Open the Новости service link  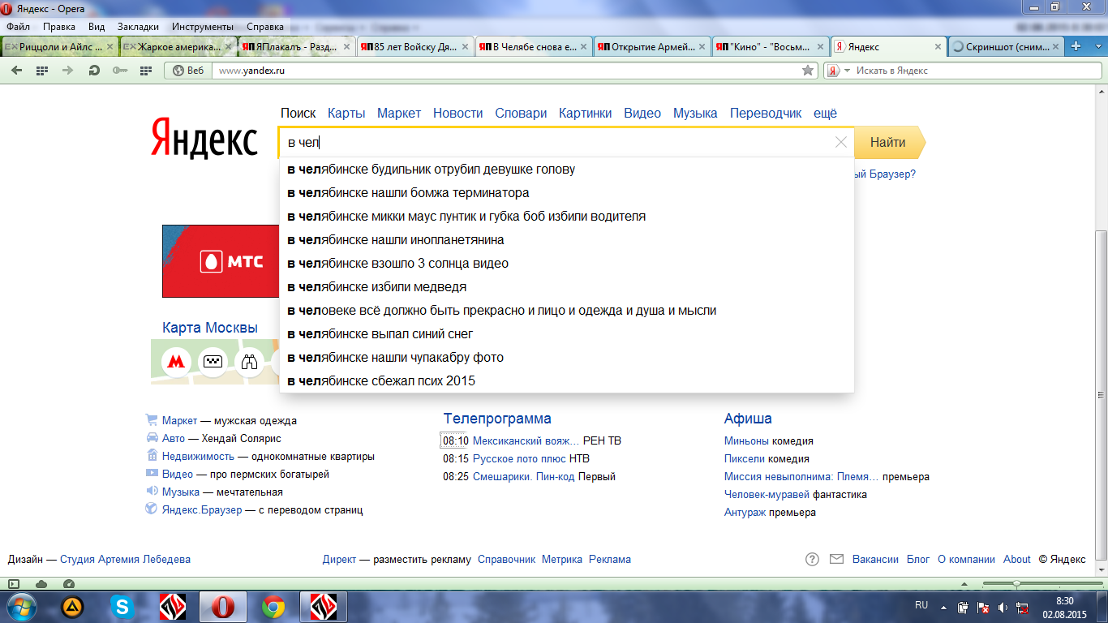458,114
